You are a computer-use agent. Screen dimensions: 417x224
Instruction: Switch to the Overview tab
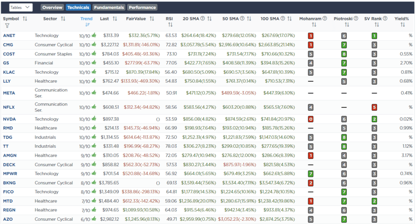pos(52,7)
